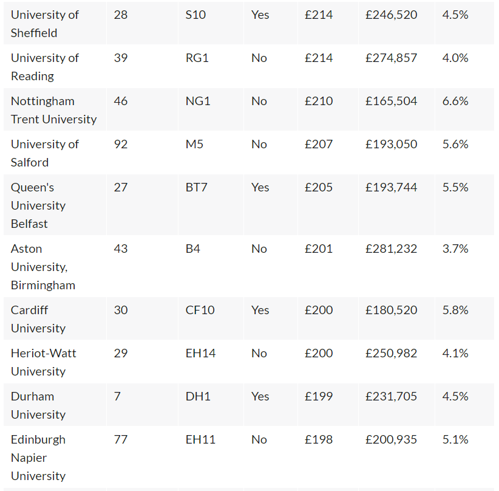Select the Durham University name
The height and width of the screenshot is (491, 499).
tap(38, 405)
